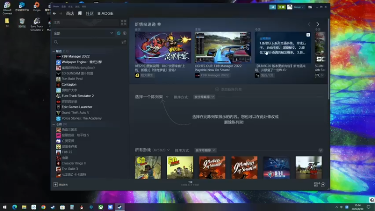Open the profile avatar picture

[290, 7]
